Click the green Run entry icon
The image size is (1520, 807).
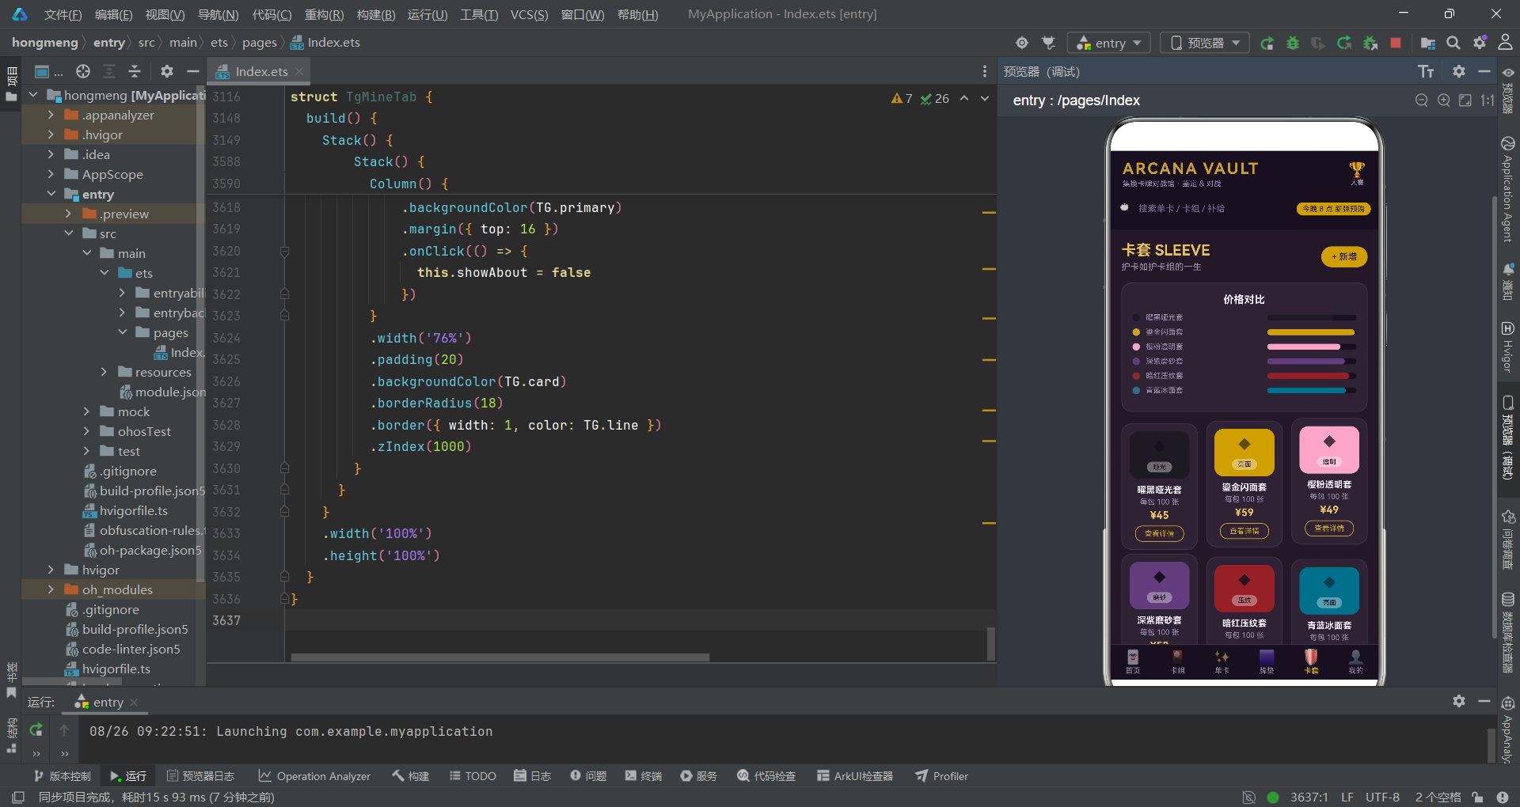pos(1267,43)
